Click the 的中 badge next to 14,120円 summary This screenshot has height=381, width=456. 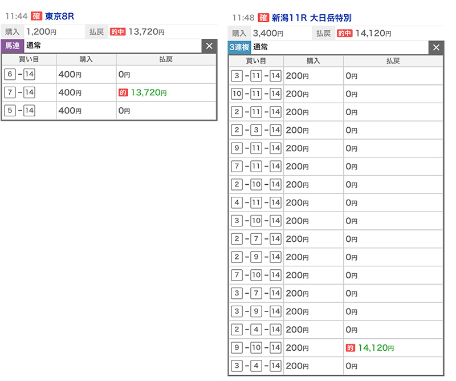click(x=344, y=33)
